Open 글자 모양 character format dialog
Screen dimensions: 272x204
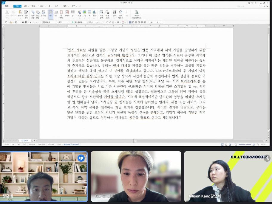click(x=33, y=14)
